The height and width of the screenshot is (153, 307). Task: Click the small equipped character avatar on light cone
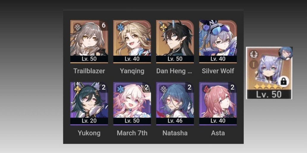[286, 53]
